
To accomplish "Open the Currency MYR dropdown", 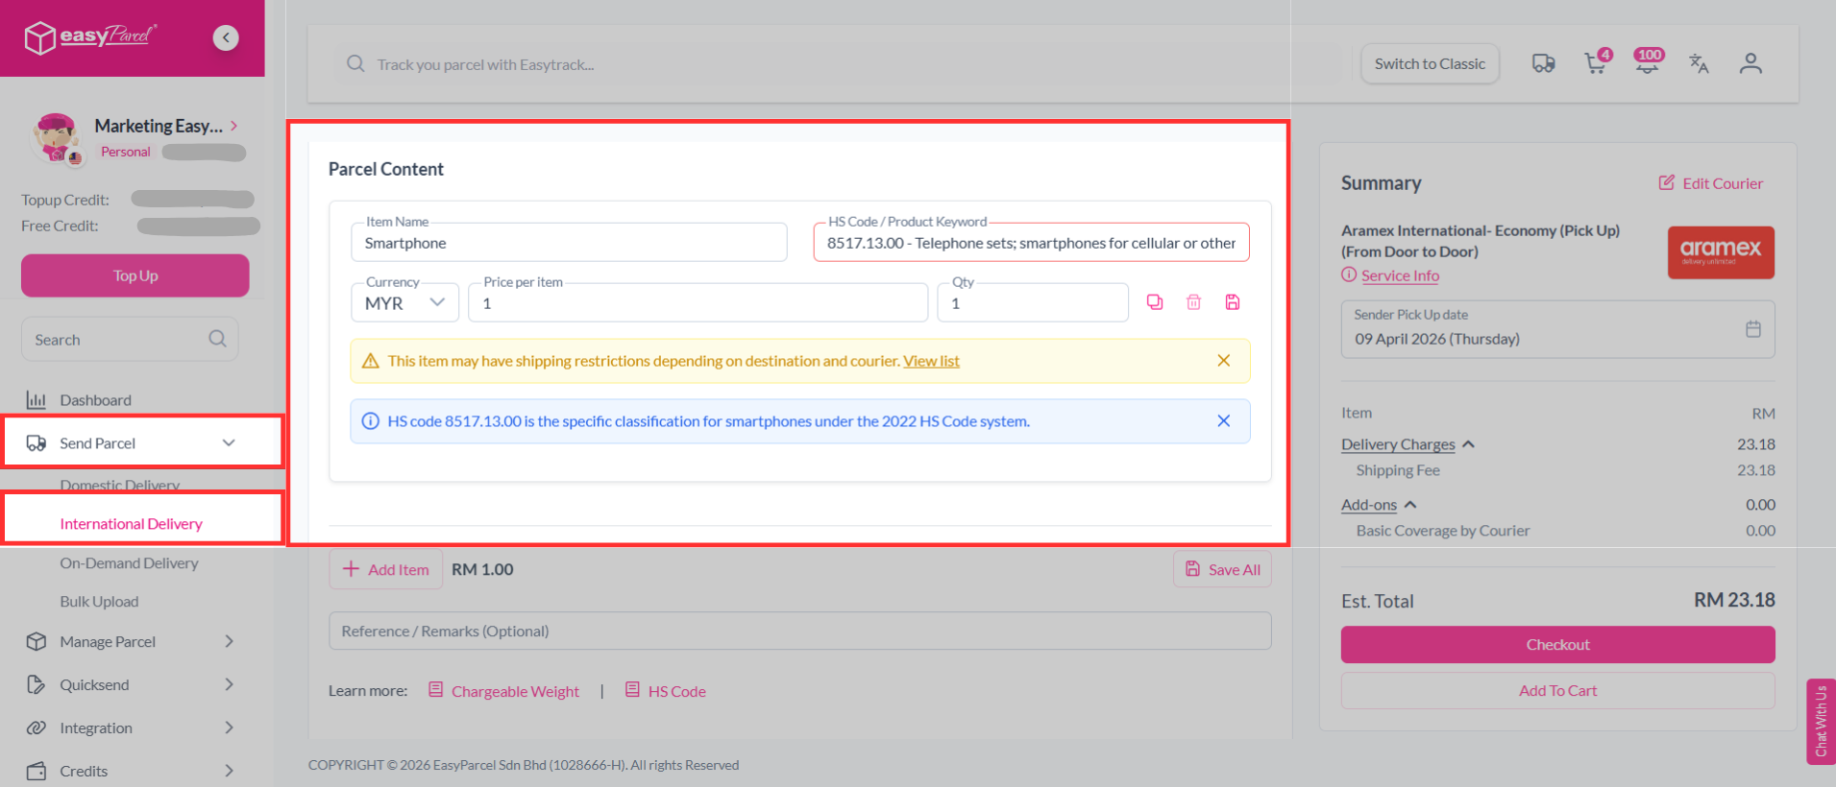I will click(404, 303).
